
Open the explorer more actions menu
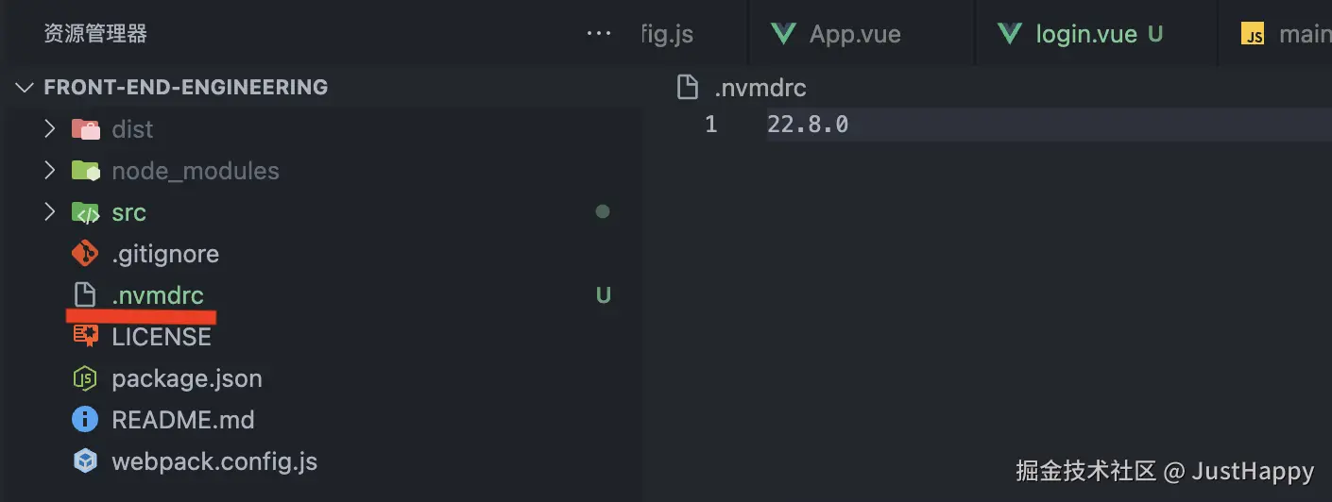pos(599,34)
